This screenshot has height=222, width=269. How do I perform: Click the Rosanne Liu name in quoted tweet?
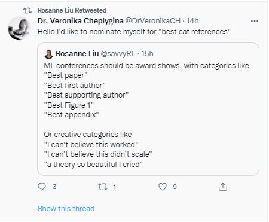pyautogui.click(x=77, y=54)
